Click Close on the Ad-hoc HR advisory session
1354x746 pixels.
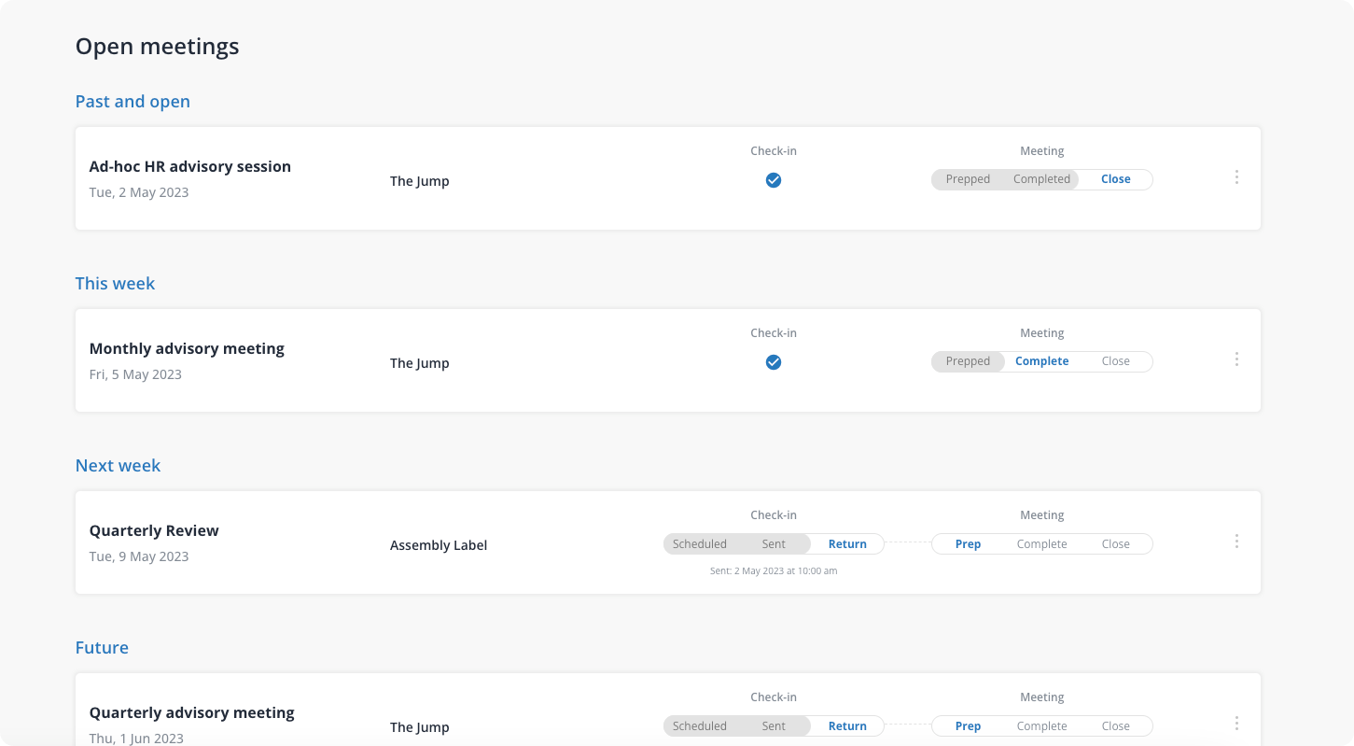[x=1115, y=179]
